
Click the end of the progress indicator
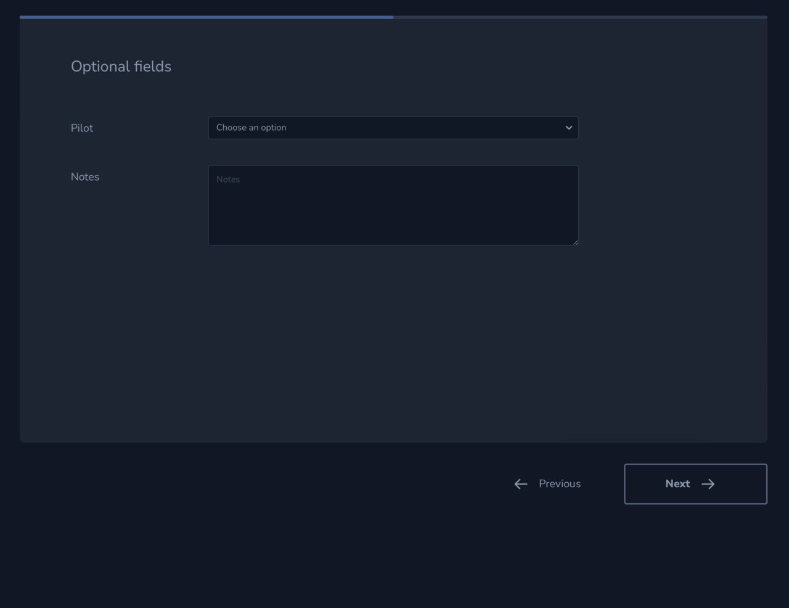(392, 17)
